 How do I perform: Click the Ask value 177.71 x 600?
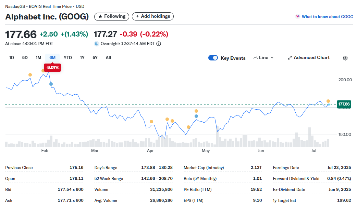click(71, 200)
